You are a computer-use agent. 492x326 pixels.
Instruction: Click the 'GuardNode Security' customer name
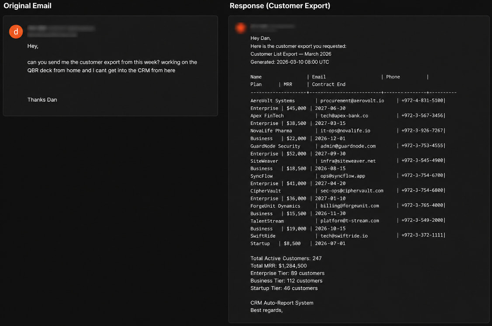(275, 146)
